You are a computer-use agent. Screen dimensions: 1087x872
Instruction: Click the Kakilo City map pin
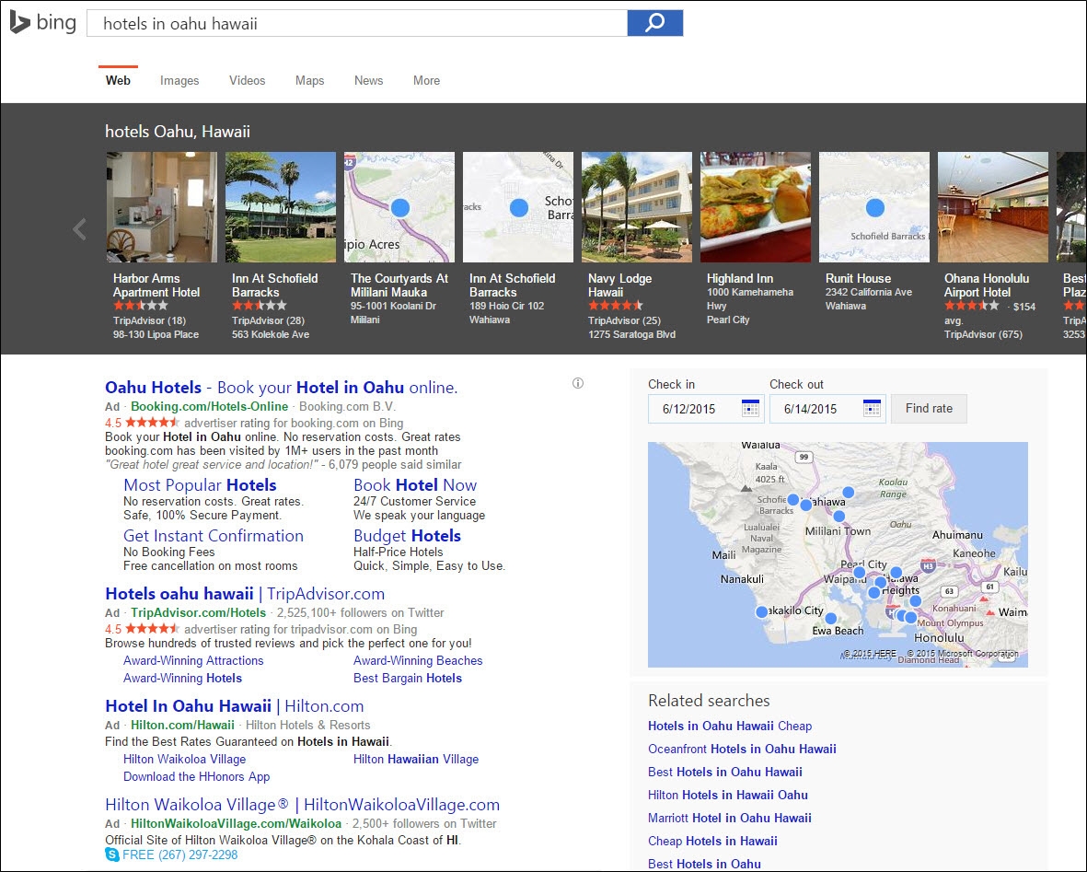[x=762, y=611]
